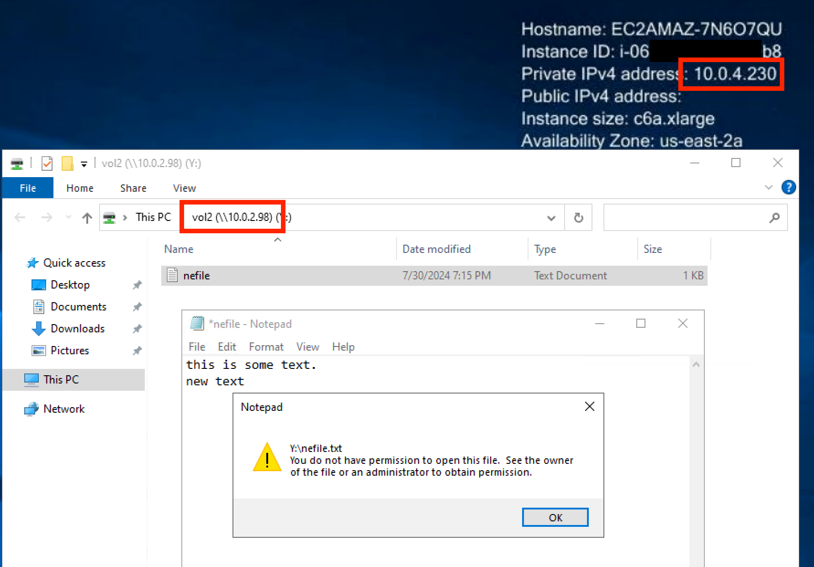Create a new folder using the Quick Access Toolbar icon
The width and height of the screenshot is (814, 567).
coord(67,163)
